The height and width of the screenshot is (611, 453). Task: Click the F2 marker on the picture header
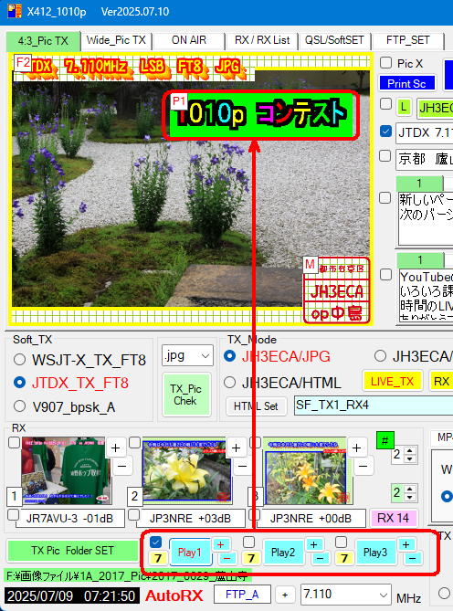[x=23, y=62]
